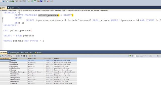Select the Arenales cell
161x90 pixels.
click(x=35, y=62)
